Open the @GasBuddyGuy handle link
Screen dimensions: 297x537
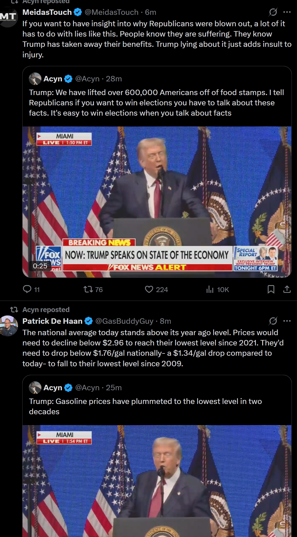click(x=124, y=321)
